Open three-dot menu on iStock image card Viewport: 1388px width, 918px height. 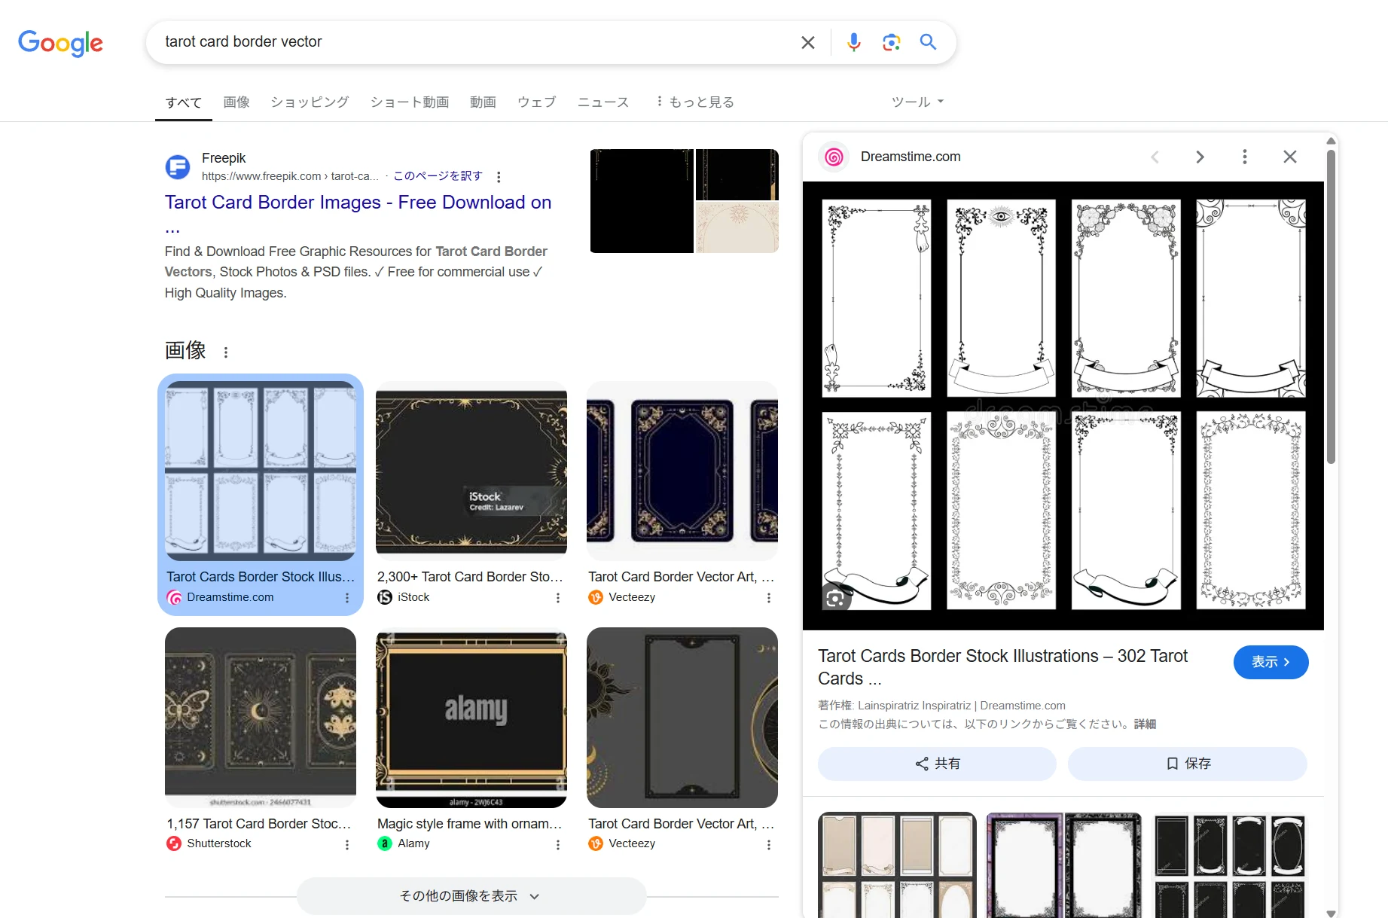558,598
